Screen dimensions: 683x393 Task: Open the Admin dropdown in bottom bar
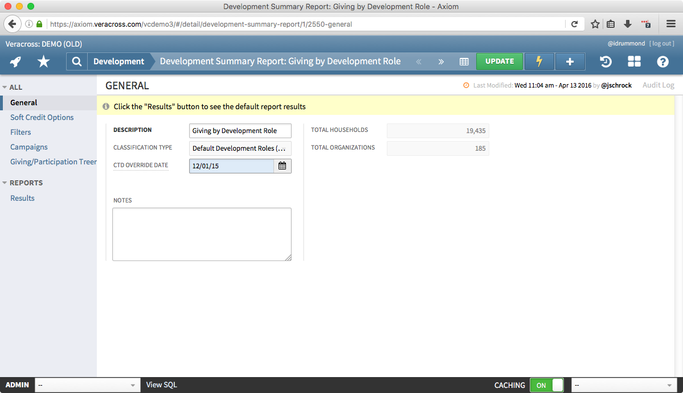87,385
